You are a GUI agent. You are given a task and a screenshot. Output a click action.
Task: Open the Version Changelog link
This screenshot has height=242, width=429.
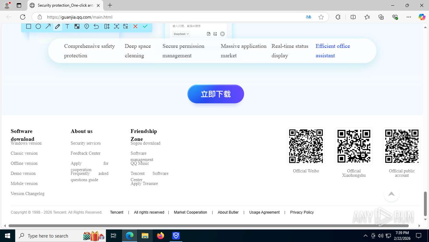click(x=27, y=193)
